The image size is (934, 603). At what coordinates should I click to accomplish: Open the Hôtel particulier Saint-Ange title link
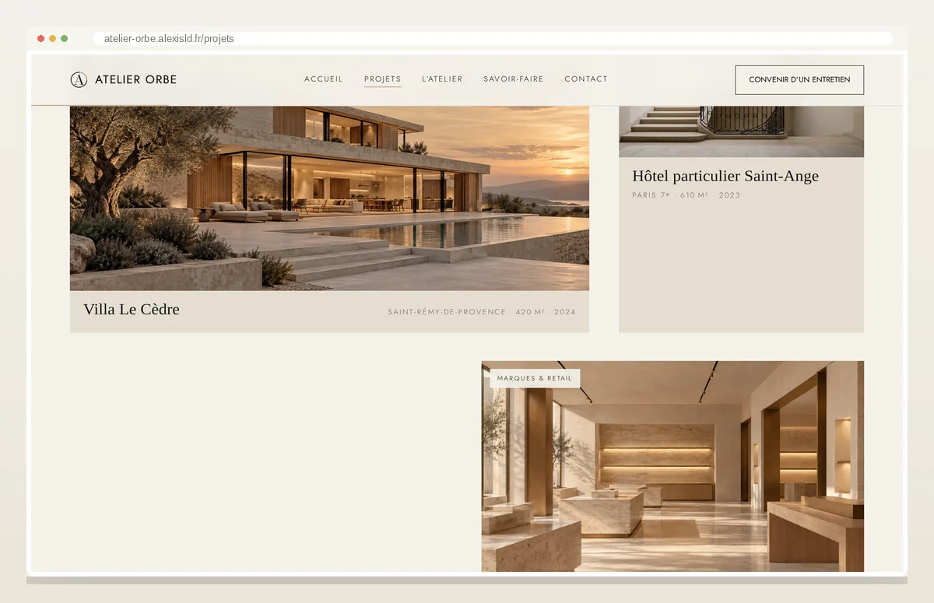click(x=725, y=176)
